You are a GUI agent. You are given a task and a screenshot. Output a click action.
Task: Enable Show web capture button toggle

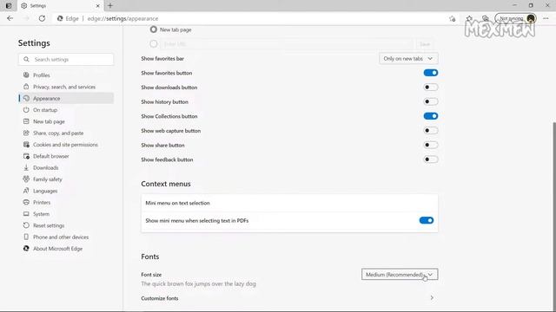(431, 131)
